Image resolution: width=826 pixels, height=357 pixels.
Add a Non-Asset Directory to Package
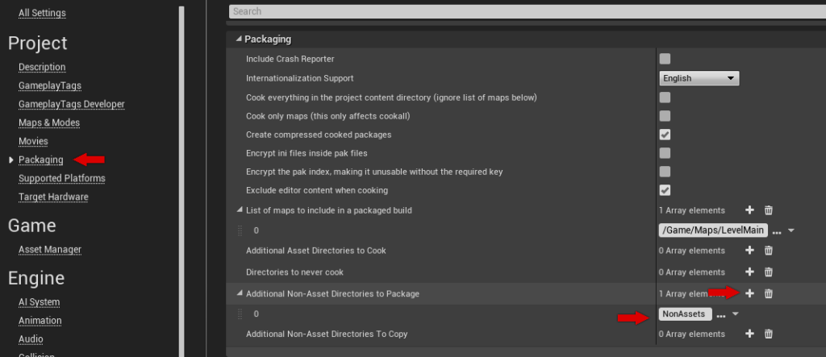tap(749, 293)
